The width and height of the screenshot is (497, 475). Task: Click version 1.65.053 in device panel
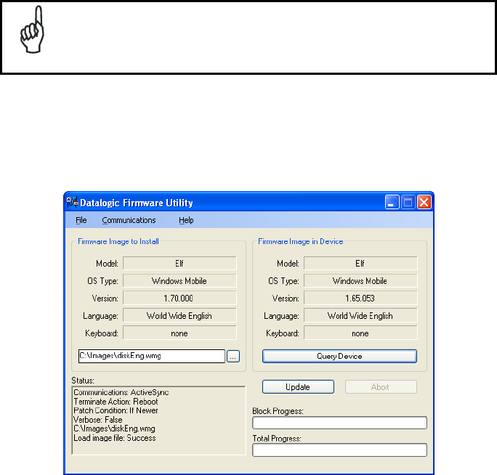coord(360,299)
